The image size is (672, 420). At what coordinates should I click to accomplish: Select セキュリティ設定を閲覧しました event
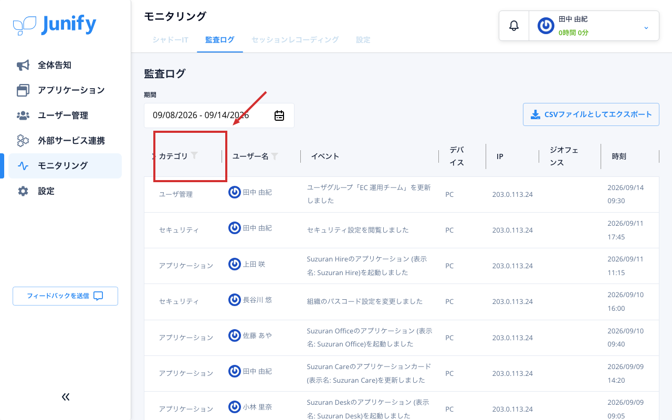(358, 230)
